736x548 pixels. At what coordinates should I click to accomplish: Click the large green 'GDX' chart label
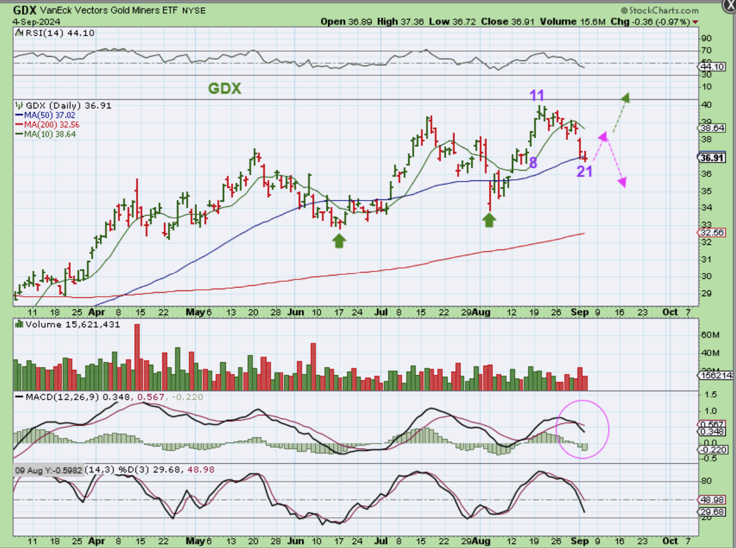(x=225, y=89)
